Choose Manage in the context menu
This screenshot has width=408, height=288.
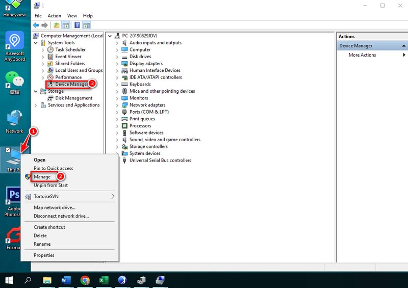coord(42,177)
